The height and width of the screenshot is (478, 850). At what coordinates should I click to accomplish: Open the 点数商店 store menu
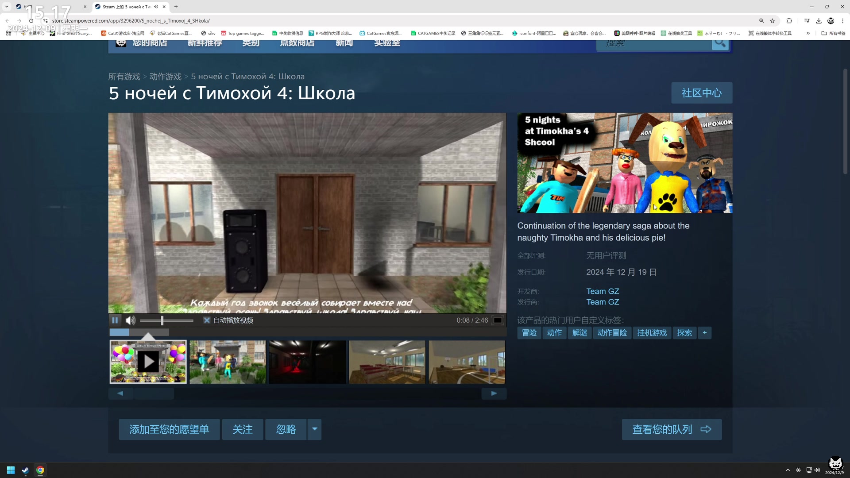coord(297,43)
